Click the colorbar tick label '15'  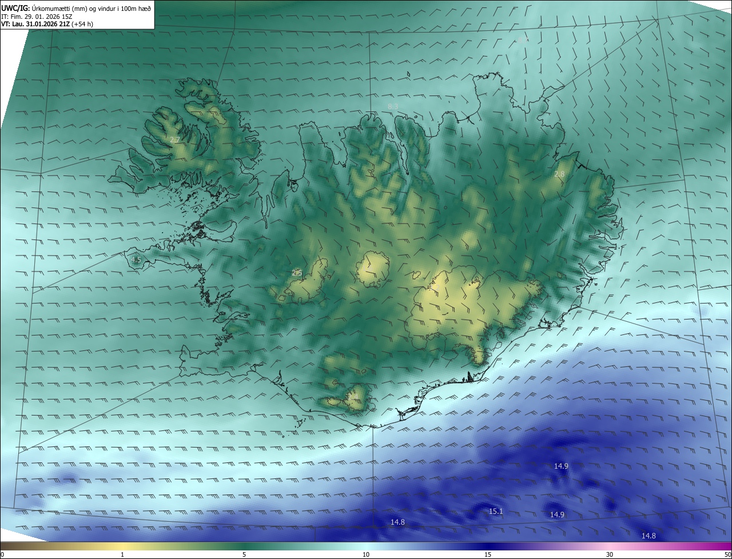point(488,554)
